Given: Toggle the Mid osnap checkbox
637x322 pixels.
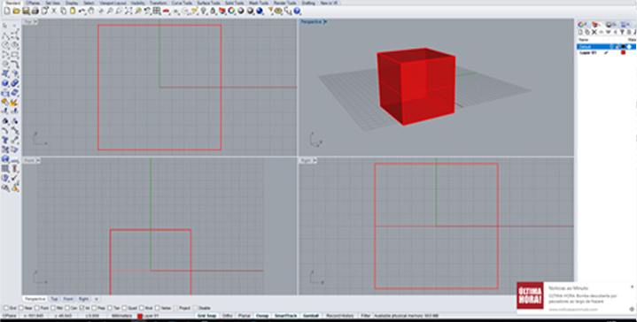Looking at the screenshot, I should 53,308.
